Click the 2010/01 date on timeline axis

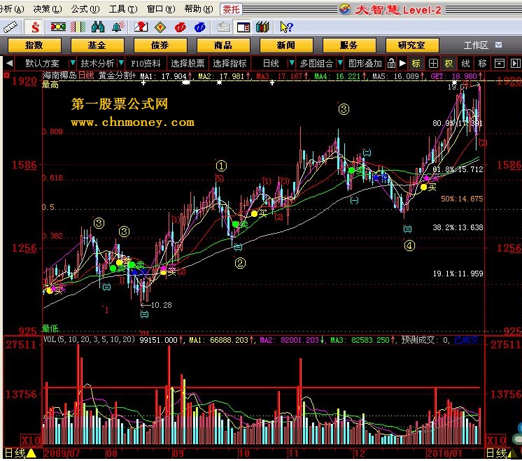click(x=444, y=453)
